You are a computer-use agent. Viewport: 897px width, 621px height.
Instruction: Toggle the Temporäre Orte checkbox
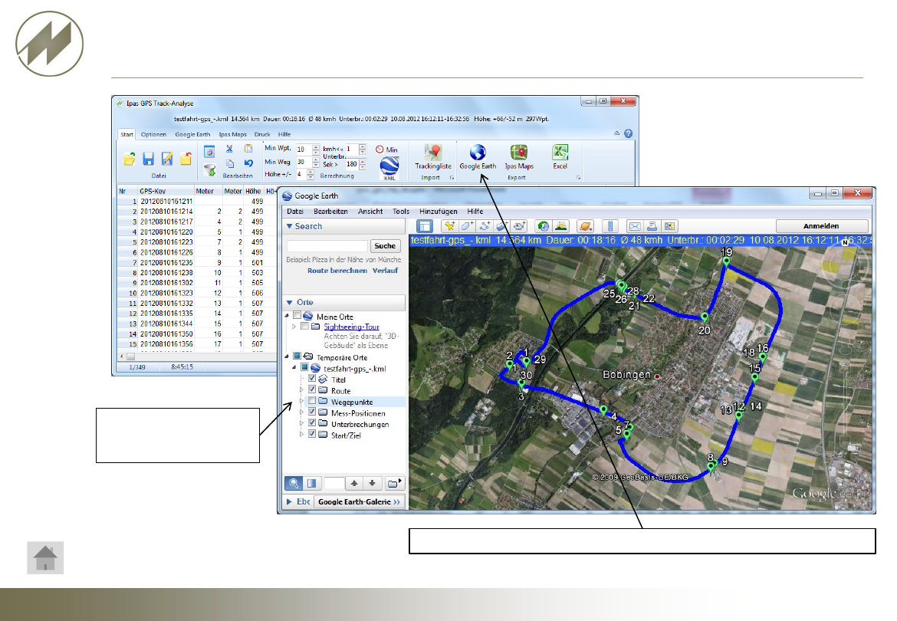coord(297,356)
